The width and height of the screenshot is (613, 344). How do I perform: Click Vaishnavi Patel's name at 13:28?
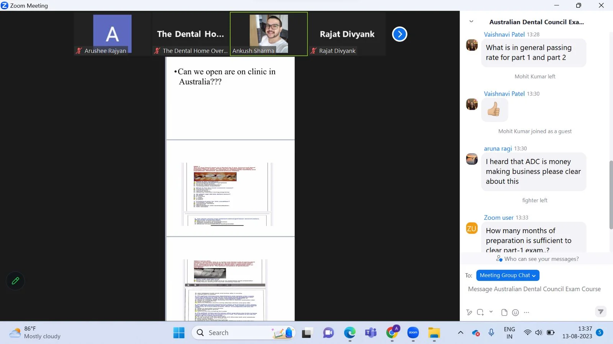504,34
